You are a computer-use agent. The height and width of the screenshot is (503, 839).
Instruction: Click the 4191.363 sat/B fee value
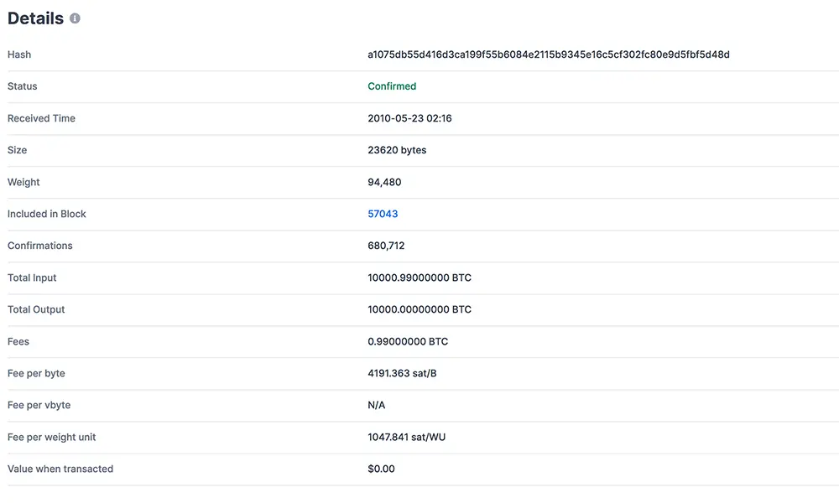(x=402, y=373)
